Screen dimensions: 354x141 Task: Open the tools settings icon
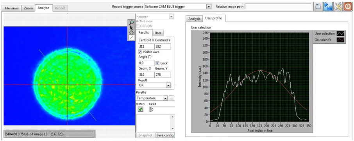click(338, 7)
